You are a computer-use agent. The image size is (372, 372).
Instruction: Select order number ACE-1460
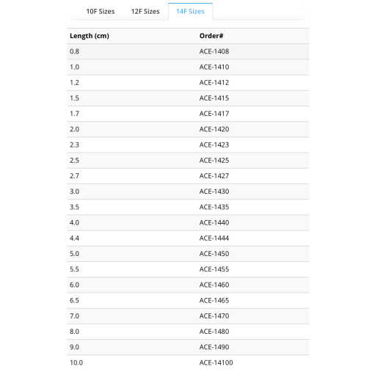[x=214, y=285]
